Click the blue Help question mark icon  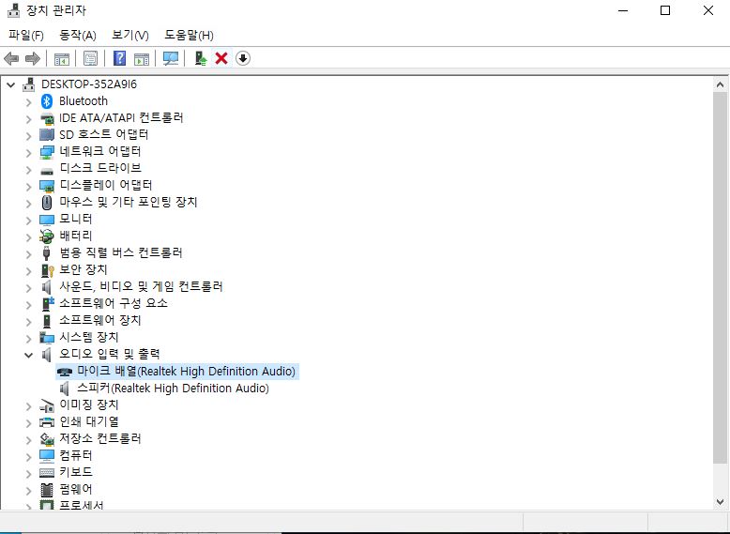(x=120, y=59)
